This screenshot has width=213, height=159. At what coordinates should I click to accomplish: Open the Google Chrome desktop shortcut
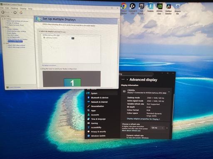pos(124,6)
